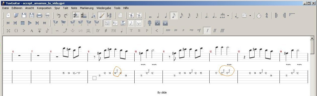Open song properties document icon
The image size is (317, 96).
click(120, 16)
